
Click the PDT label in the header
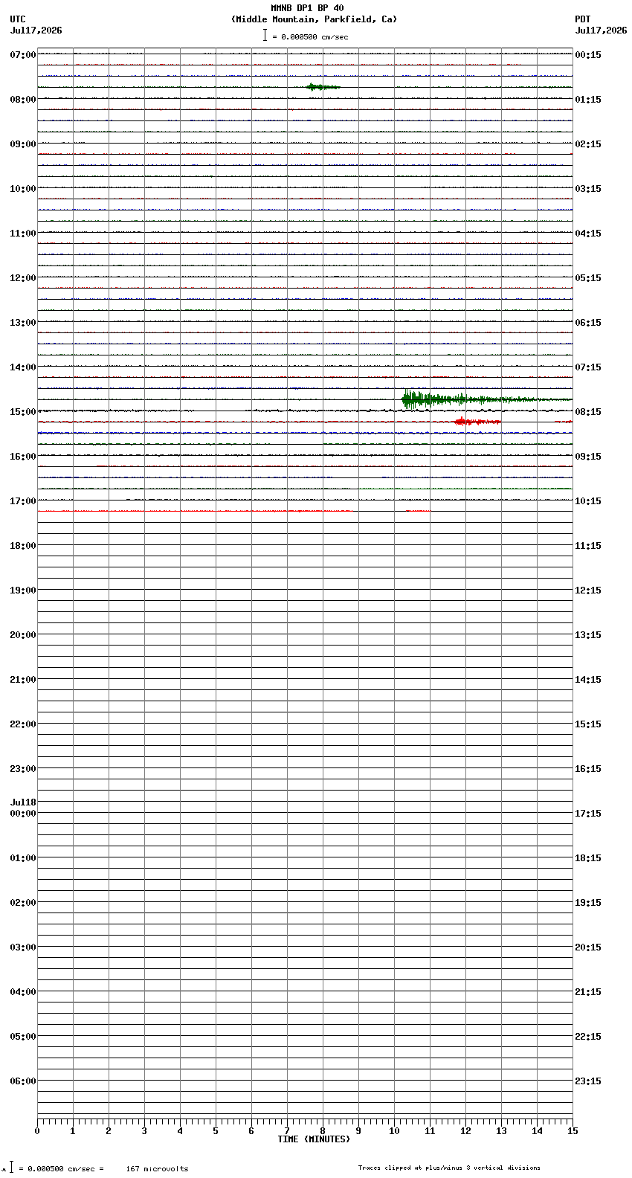pyautogui.click(x=582, y=19)
